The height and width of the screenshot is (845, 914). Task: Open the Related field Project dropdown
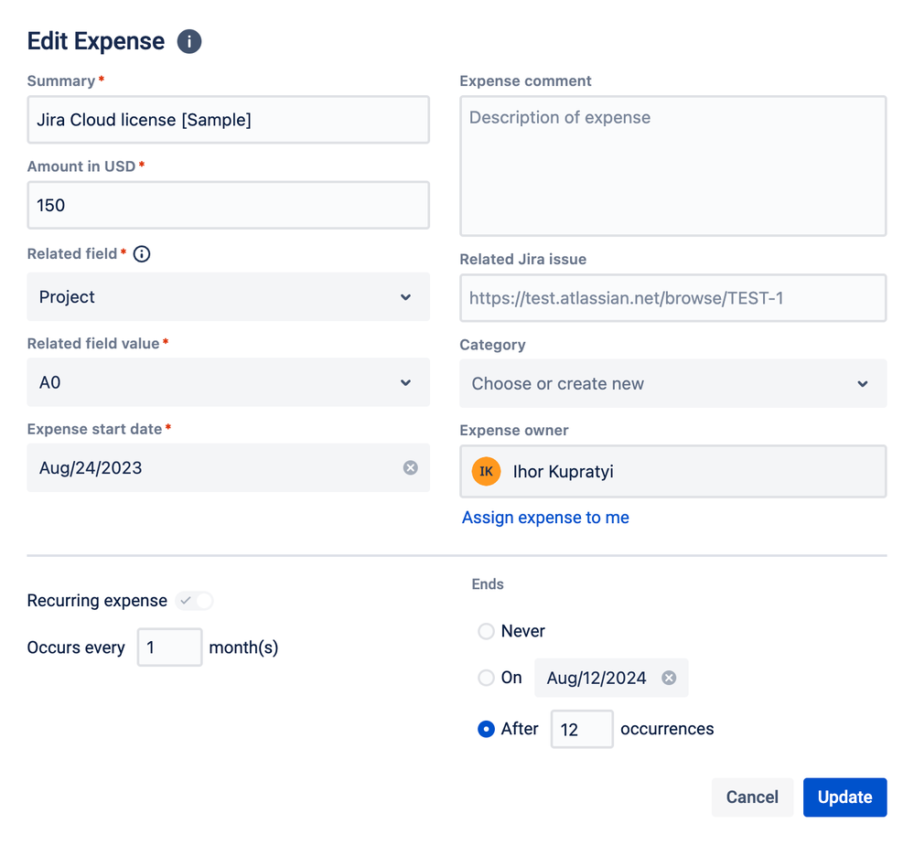click(x=229, y=296)
